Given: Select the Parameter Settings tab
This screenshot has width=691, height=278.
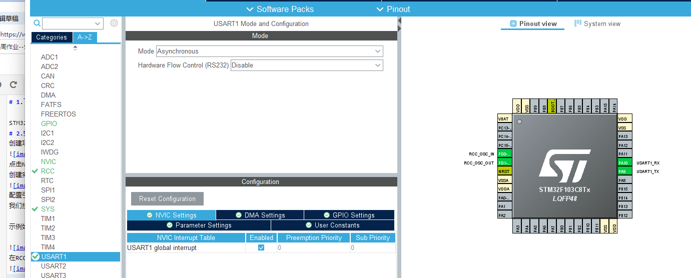Looking at the screenshot, I should tap(199, 225).
